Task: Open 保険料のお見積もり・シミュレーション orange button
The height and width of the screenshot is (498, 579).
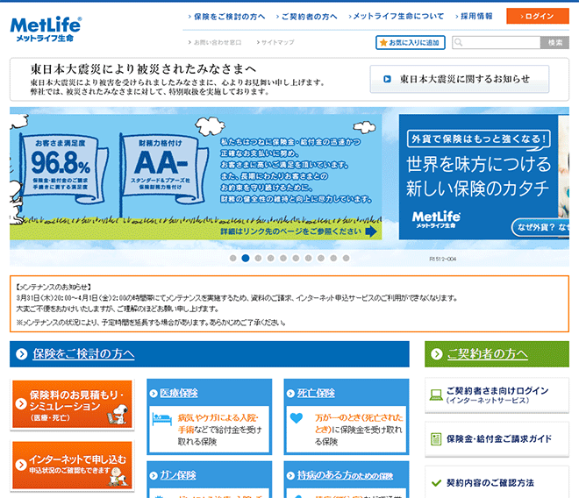Action: click(x=72, y=404)
